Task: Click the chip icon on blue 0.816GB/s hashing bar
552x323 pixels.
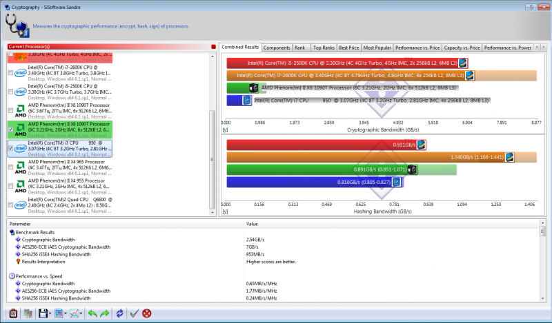Action: point(397,182)
